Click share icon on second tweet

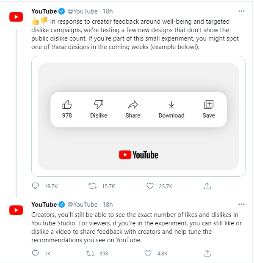(207, 253)
